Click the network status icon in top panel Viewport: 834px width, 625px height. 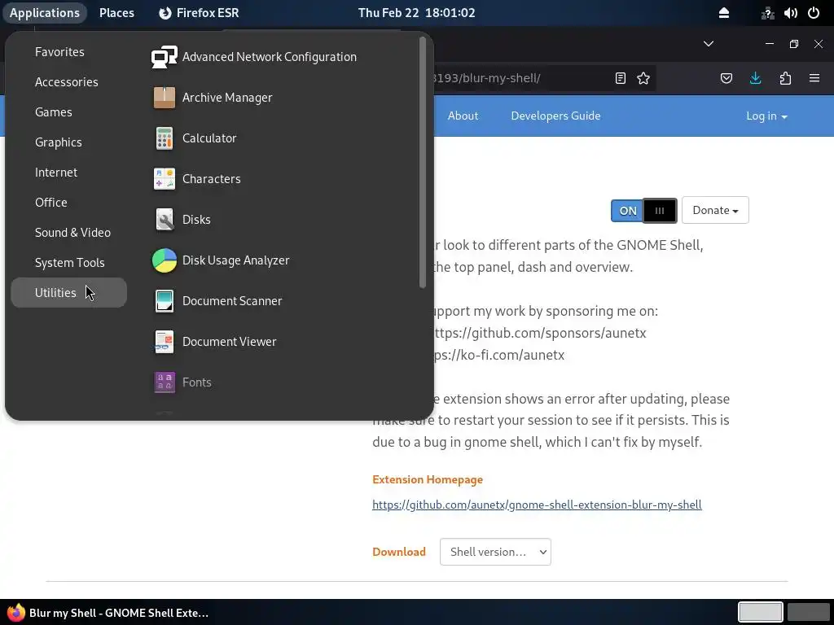[767, 13]
